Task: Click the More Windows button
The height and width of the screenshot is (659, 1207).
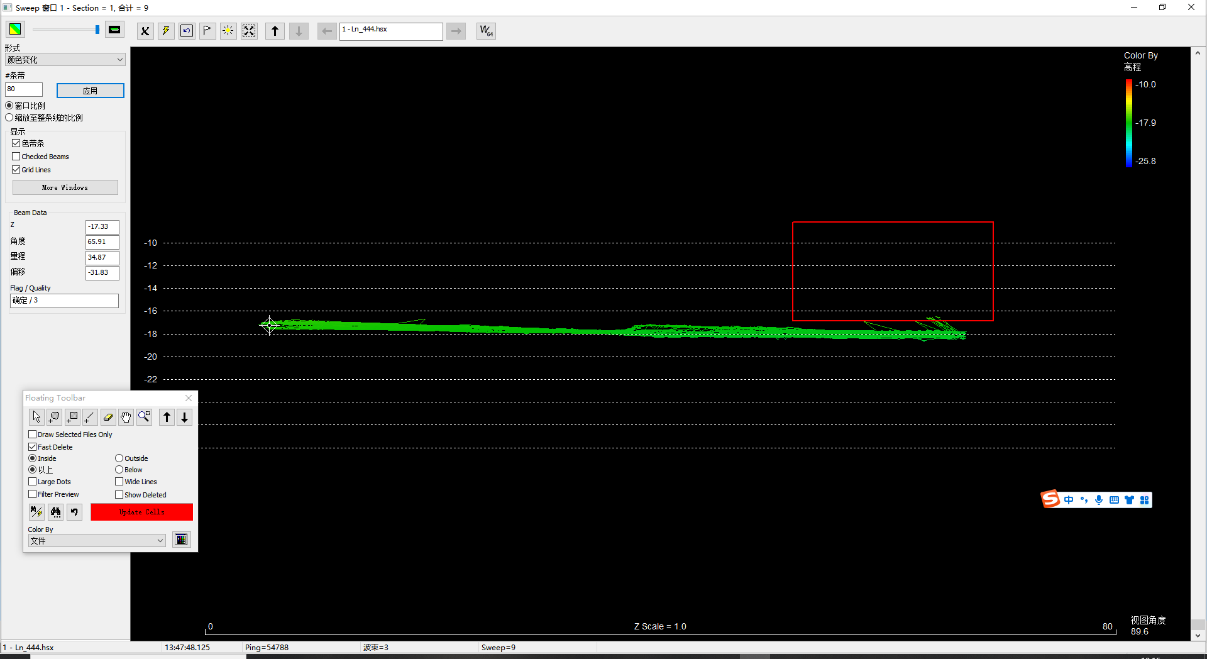Action: tap(65, 187)
